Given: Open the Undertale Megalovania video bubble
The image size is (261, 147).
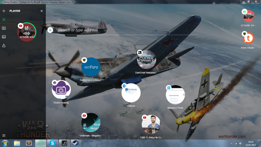Looking at the screenshot, I should 91,123.
